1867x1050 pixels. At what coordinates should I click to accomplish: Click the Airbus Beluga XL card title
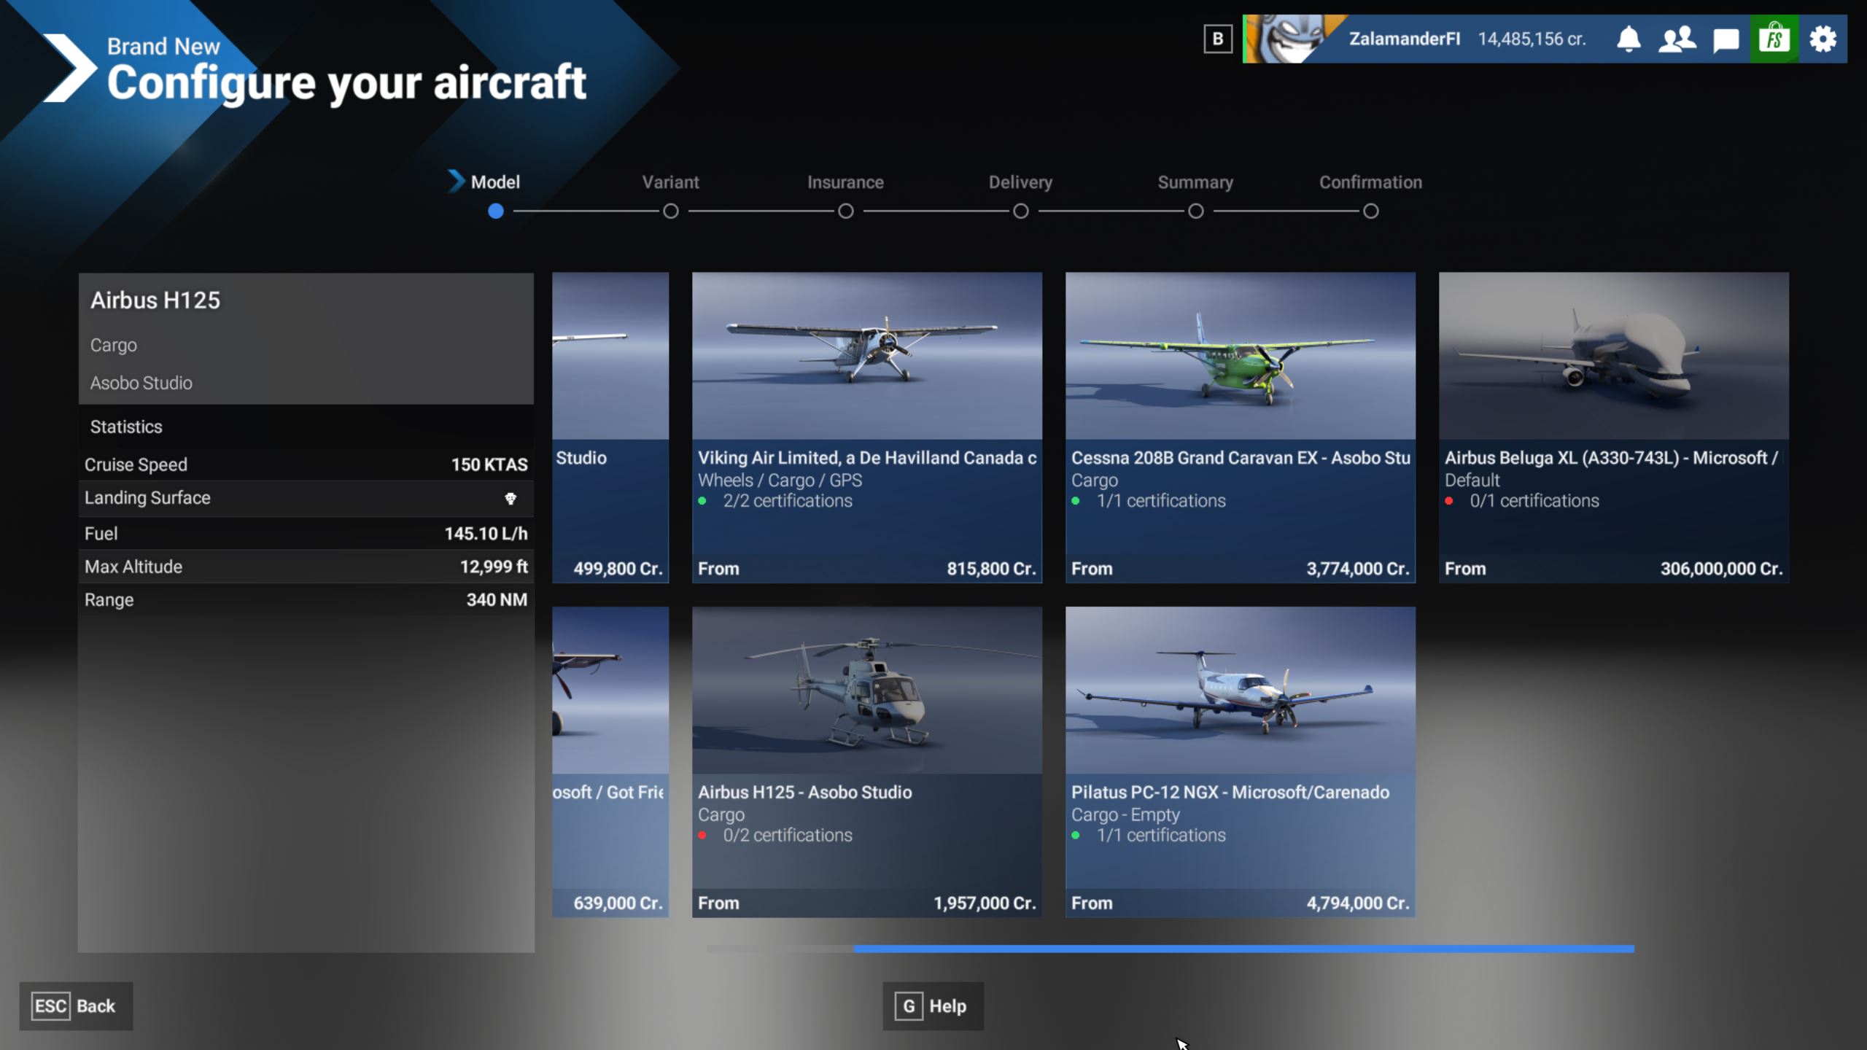coord(1612,458)
